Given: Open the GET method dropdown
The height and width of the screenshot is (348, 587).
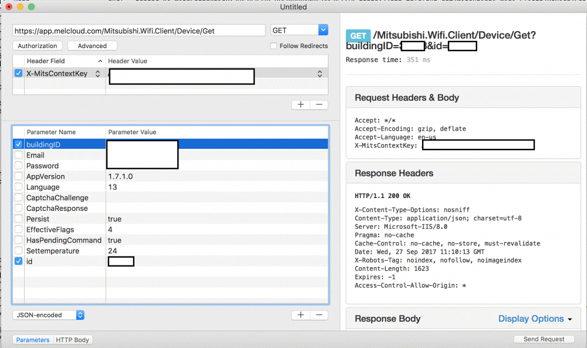Looking at the screenshot, I should (299, 30).
